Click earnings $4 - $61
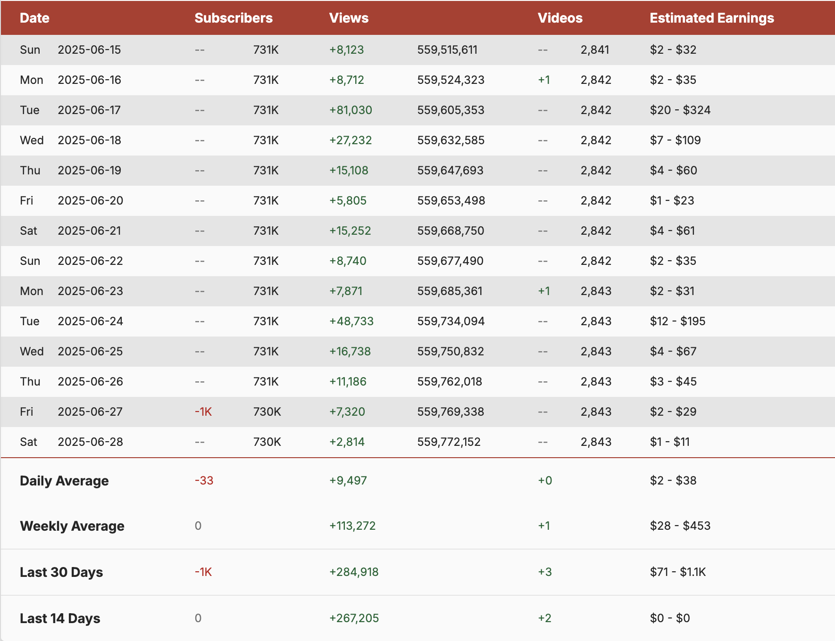Image resolution: width=835 pixels, height=641 pixels. pos(672,231)
